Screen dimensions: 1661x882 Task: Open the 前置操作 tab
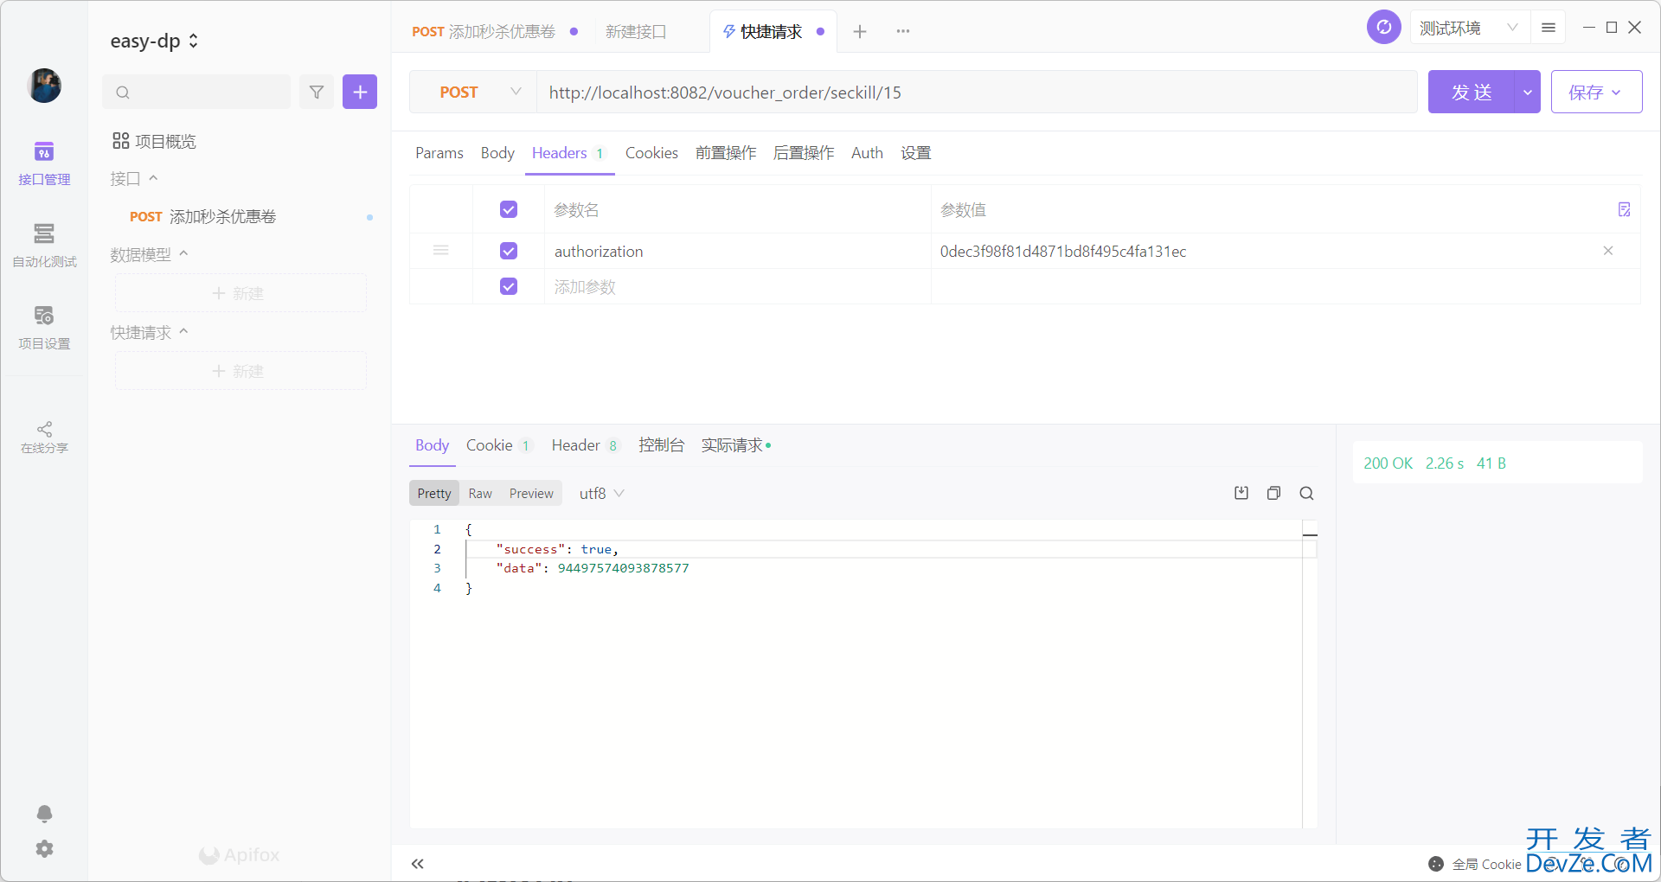pyautogui.click(x=726, y=153)
